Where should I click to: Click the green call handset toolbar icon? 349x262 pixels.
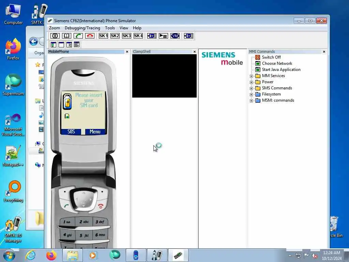[x=78, y=36]
